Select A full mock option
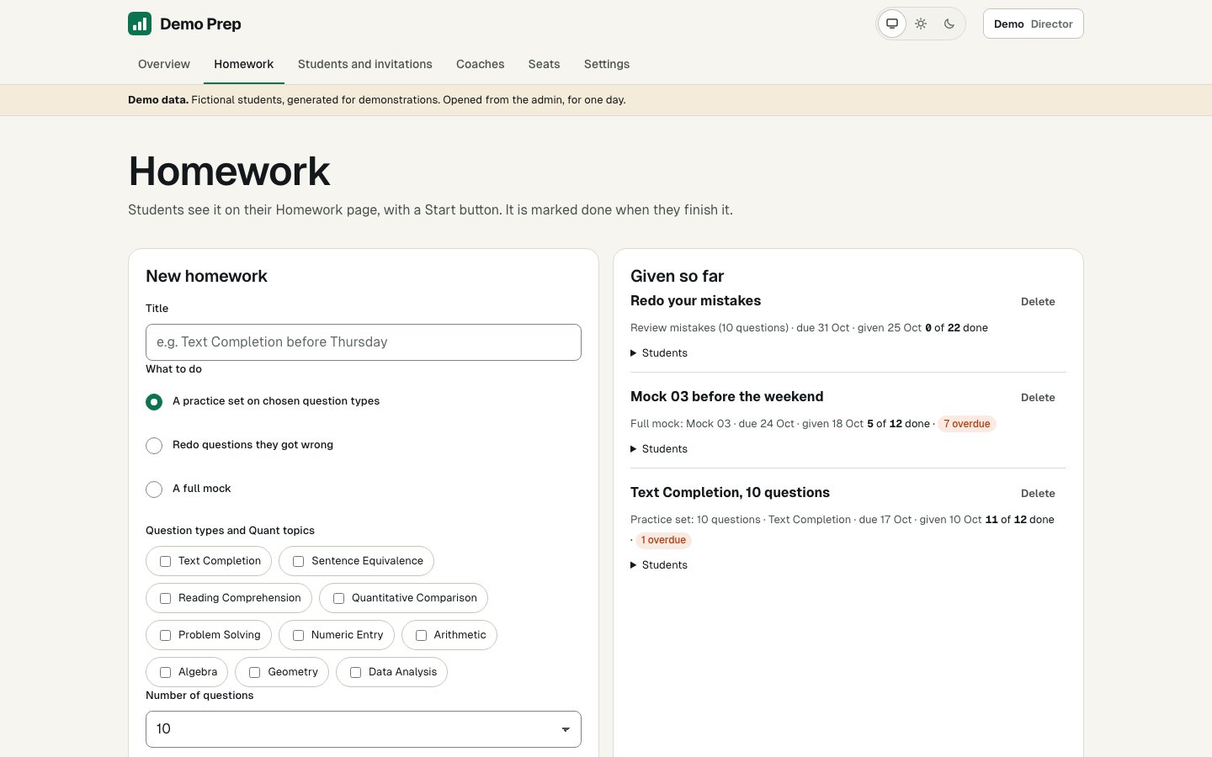This screenshot has width=1212, height=757. pyautogui.click(x=154, y=490)
